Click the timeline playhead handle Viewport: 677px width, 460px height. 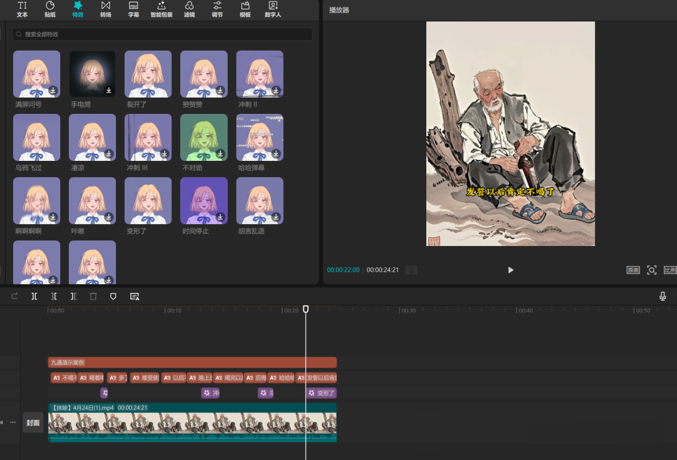(306, 309)
